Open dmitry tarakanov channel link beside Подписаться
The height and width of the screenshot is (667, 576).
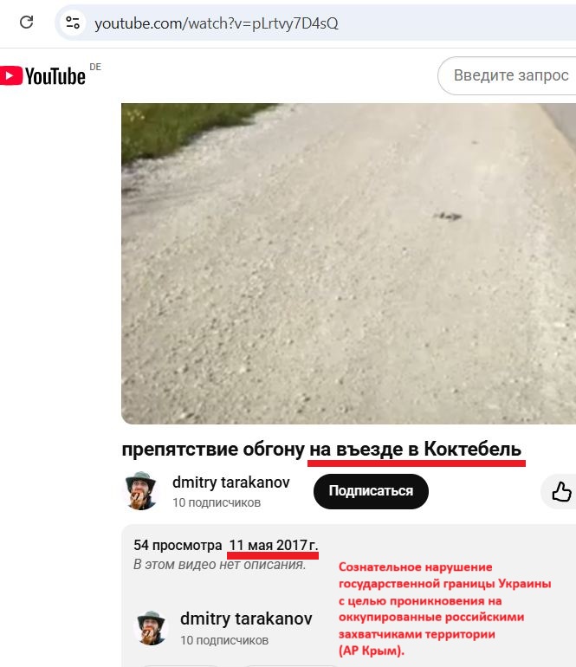pyautogui.click(x=231, y=482)
